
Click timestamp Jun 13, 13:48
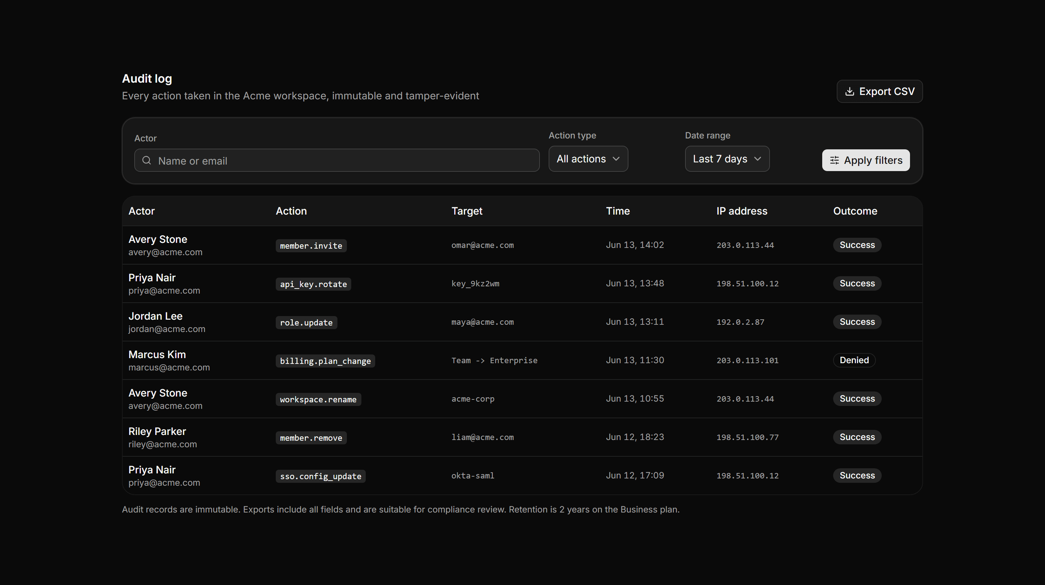635,283
